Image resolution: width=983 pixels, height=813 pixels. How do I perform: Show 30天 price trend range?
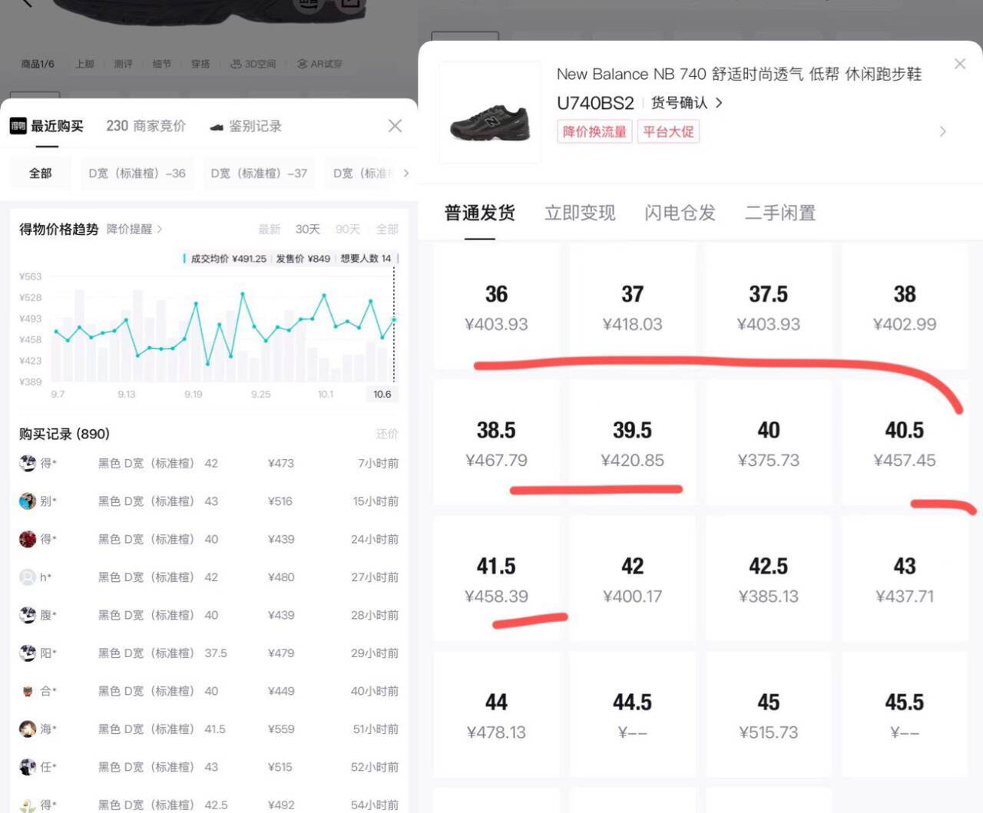coord(307,229)
